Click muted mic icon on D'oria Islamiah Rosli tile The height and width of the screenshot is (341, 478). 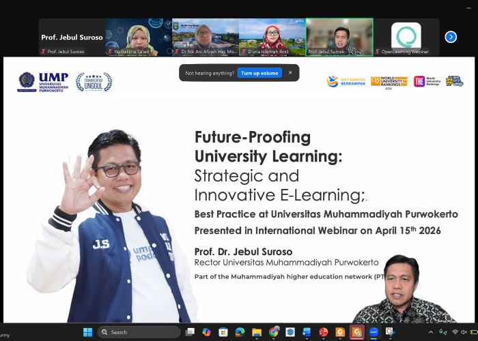coord(244,52)
